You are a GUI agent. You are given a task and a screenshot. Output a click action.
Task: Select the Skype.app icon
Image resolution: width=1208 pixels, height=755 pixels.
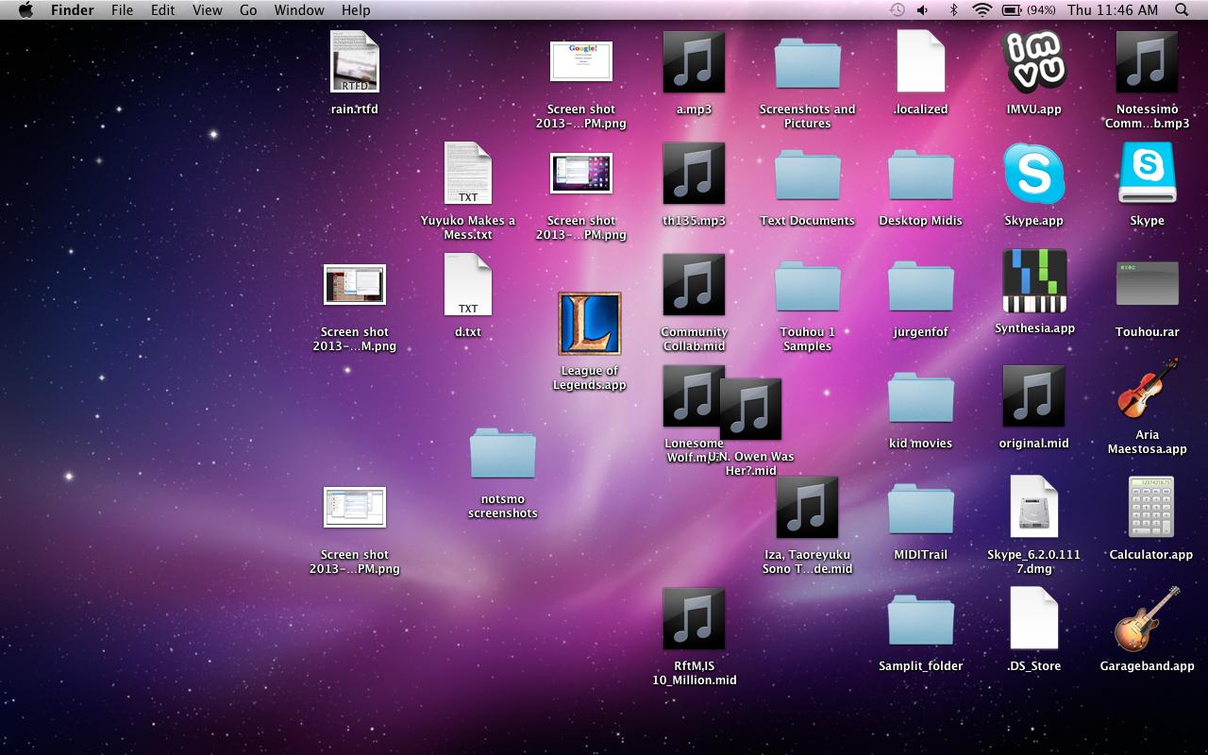point(1033,174)
